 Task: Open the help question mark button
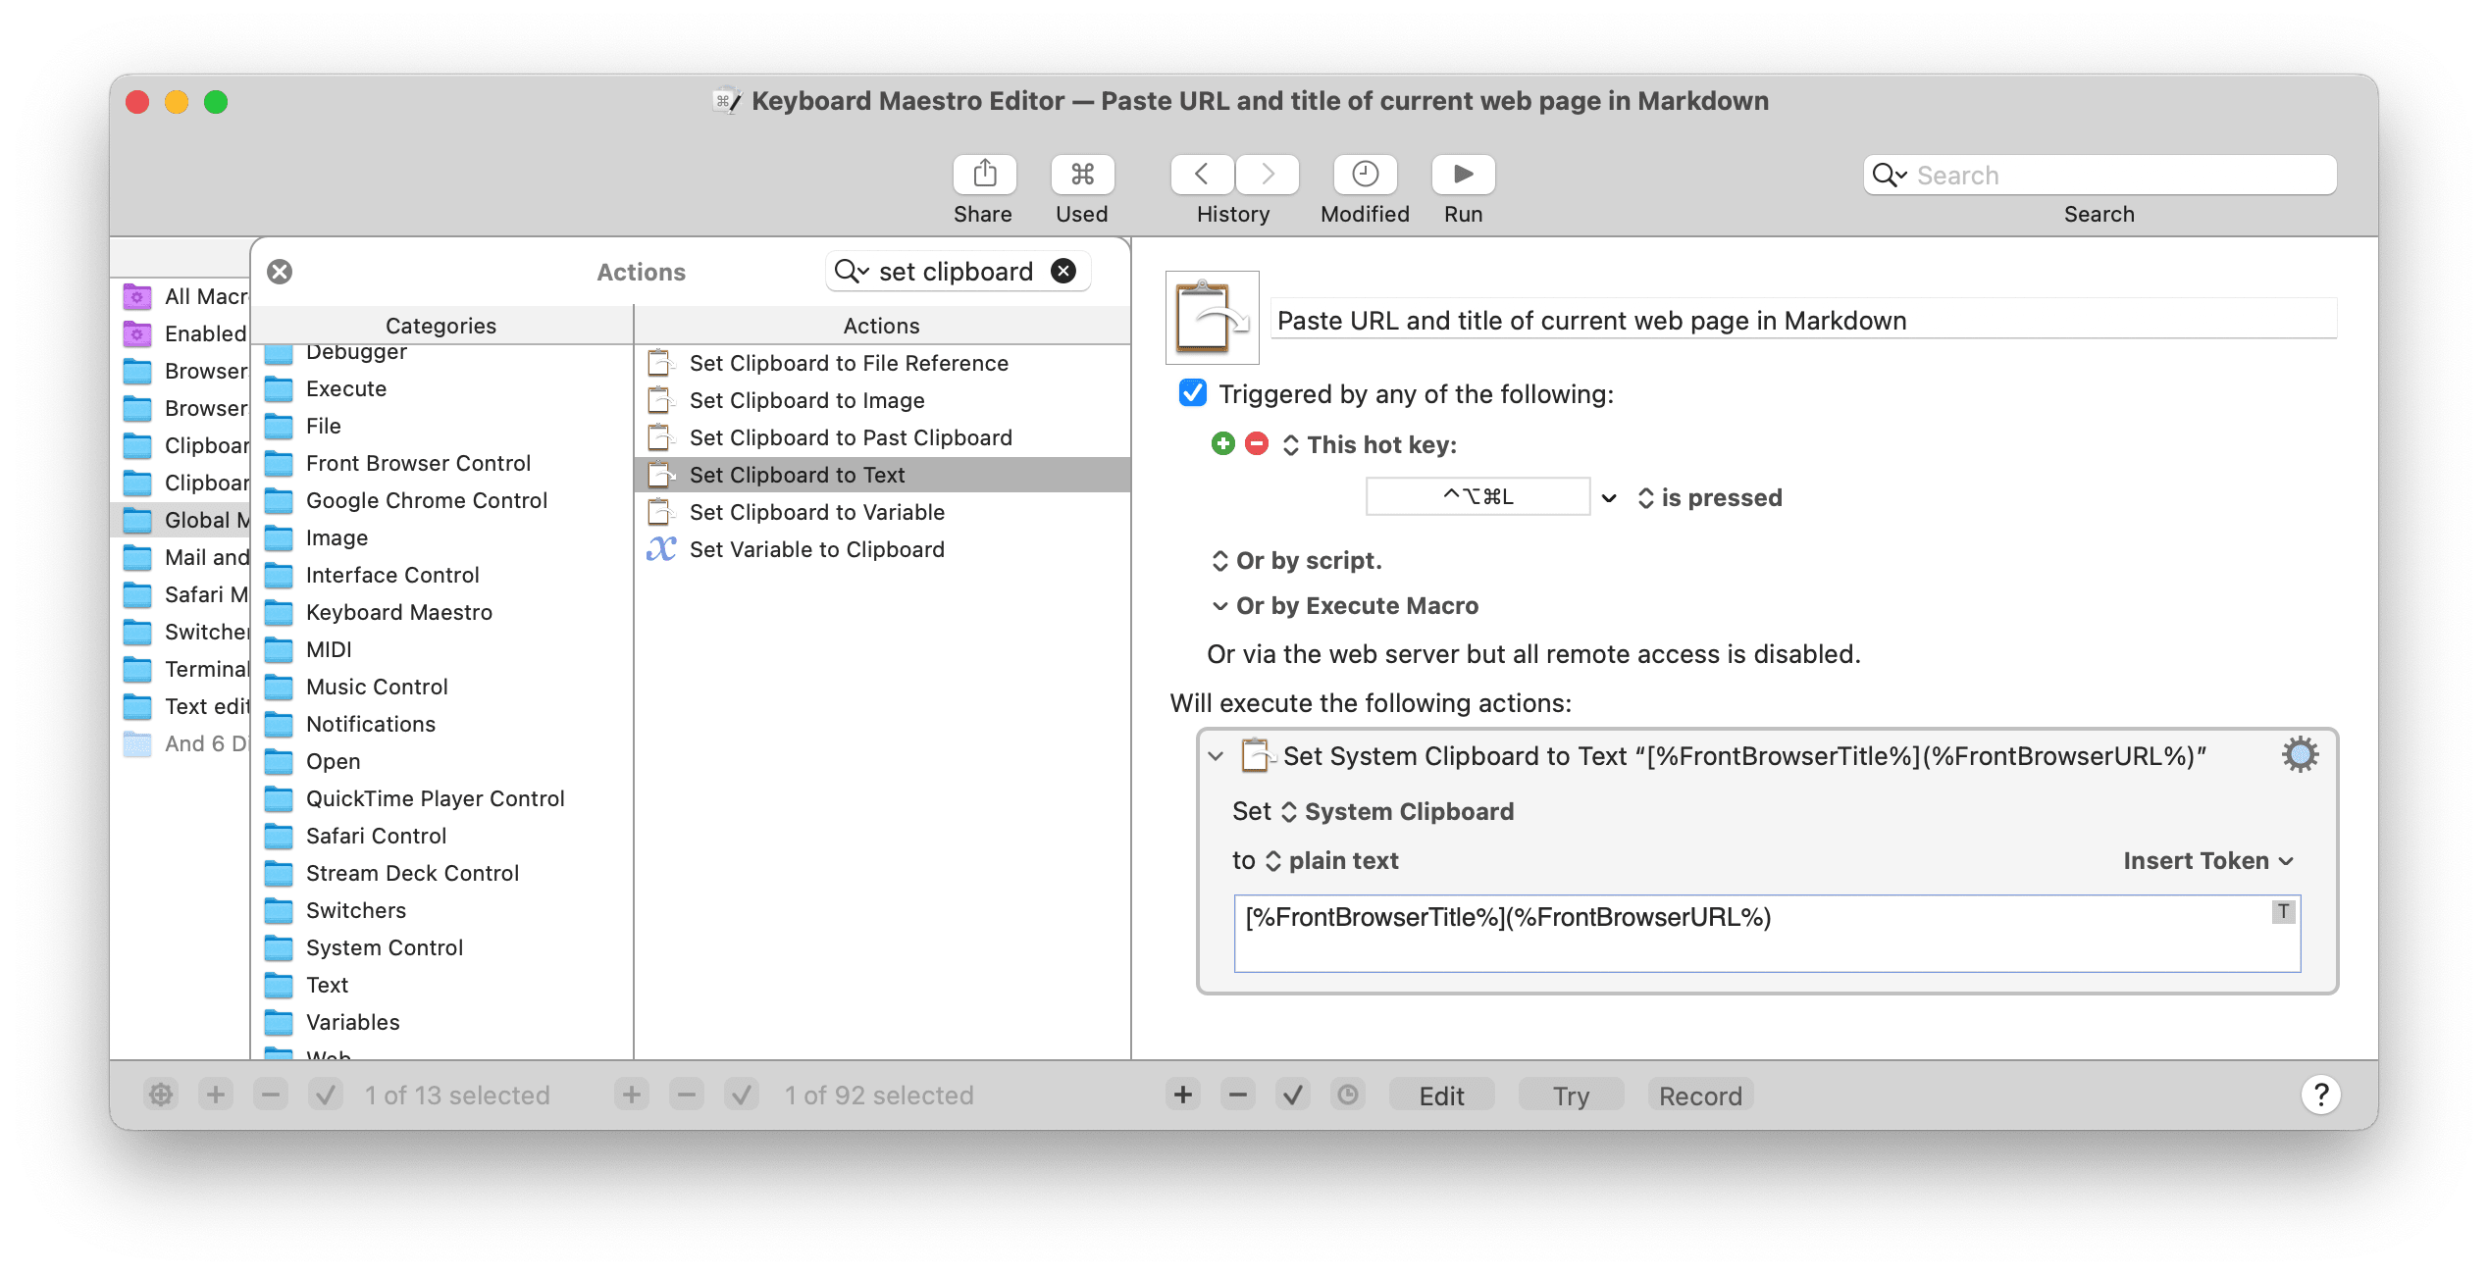(x=2321, y=1095)
